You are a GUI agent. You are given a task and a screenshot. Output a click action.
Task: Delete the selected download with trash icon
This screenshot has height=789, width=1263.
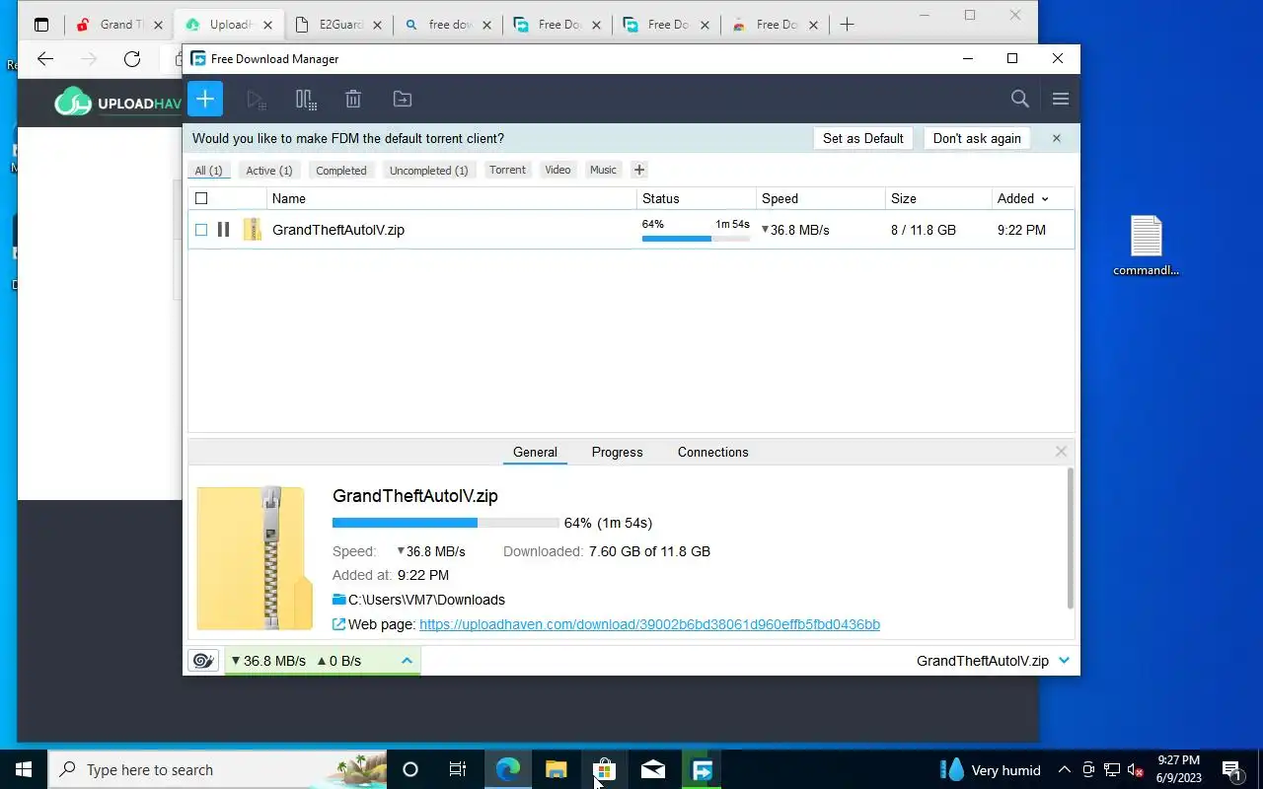[x=353, y=99]
